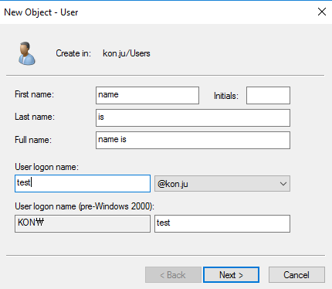Image resolution: width=332 pixels, height=289 pixels.
Task: Click the First name input field
Action: coord(147,95)
